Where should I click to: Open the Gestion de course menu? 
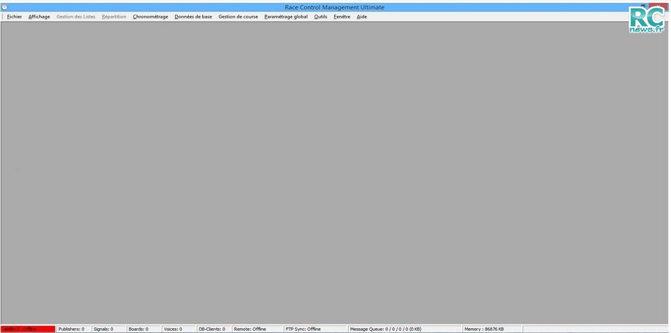238,17
